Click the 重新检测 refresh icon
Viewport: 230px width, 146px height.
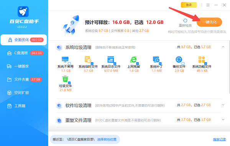click(x=185, y=20)
